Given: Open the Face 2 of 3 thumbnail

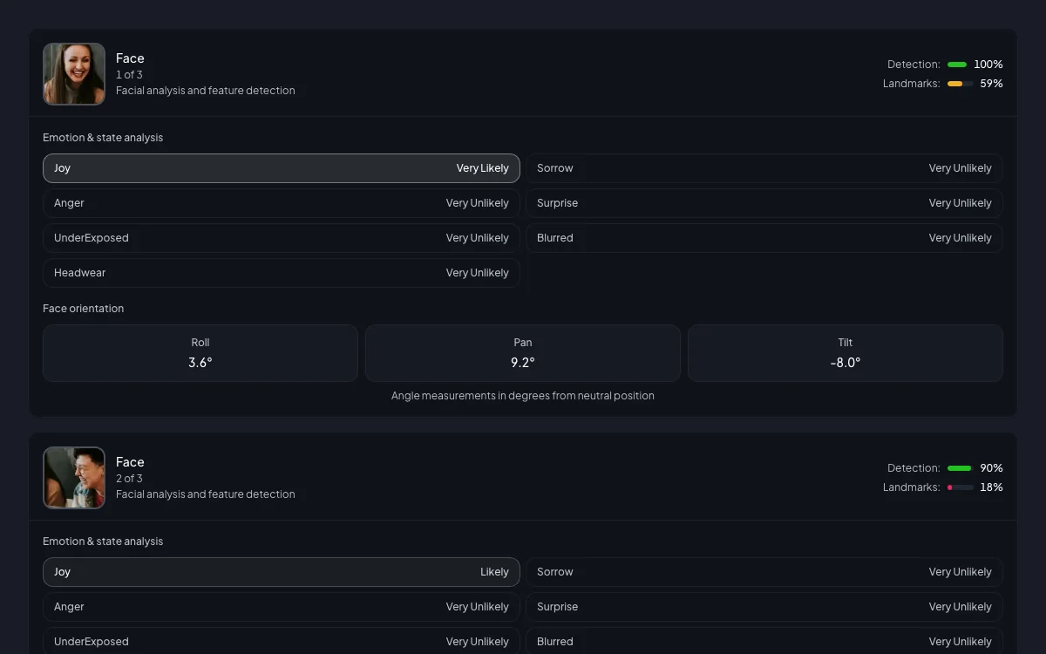Looking at the screenshot, I should pos(74,478).
